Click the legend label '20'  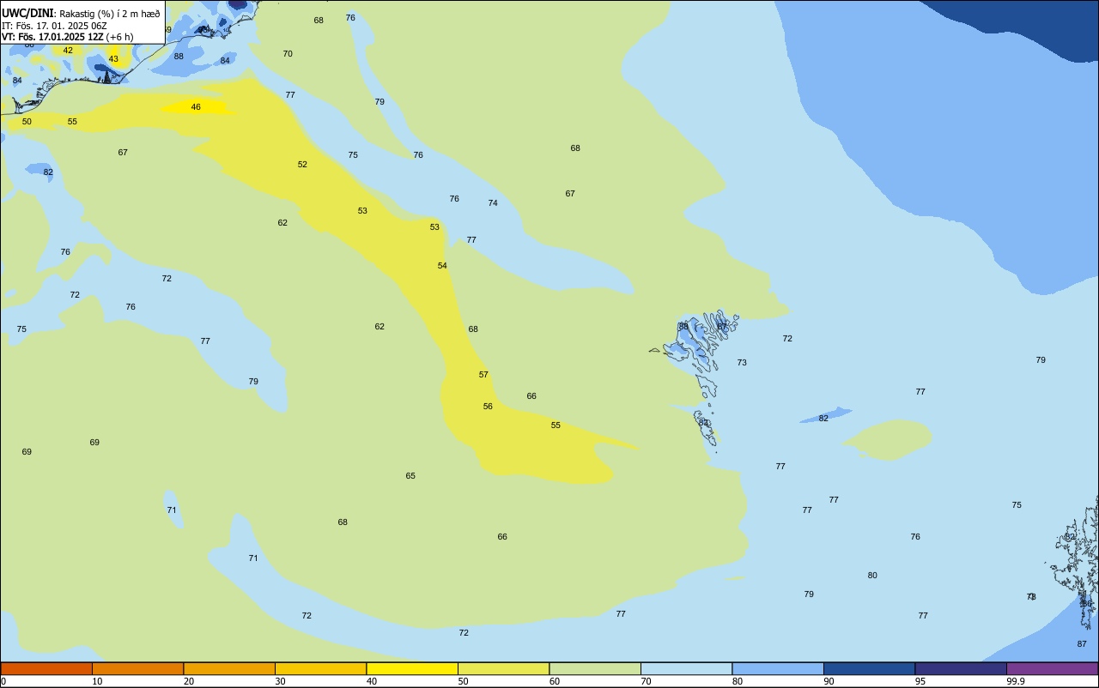pyautogui.click(x=189, y=681)
